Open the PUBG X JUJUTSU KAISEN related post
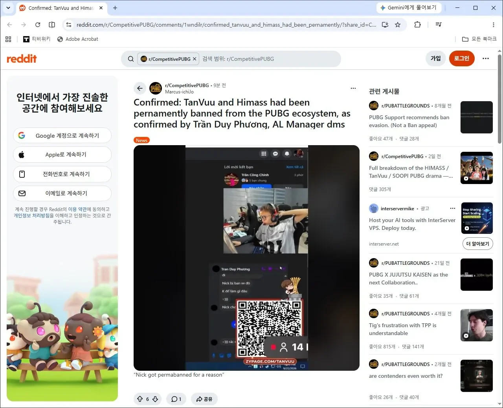 (408, 279)
